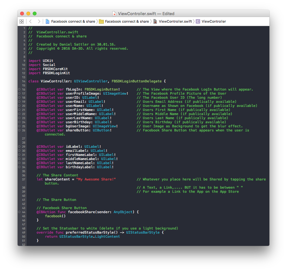Click the outlet connection circle for userMiddleName
Image resolution: width=287 pixels, height=271 pixels.
point(19,114)
